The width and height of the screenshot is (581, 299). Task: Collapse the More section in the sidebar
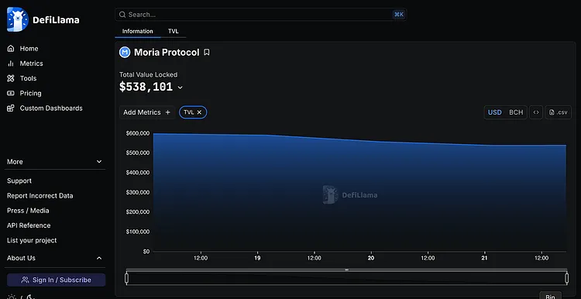point(99,162)
